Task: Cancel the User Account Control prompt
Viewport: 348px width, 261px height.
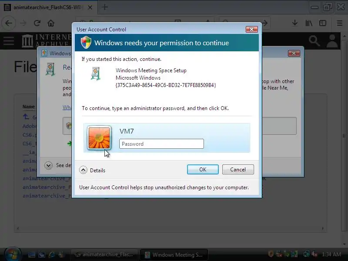Action: (x=238, y=170)
